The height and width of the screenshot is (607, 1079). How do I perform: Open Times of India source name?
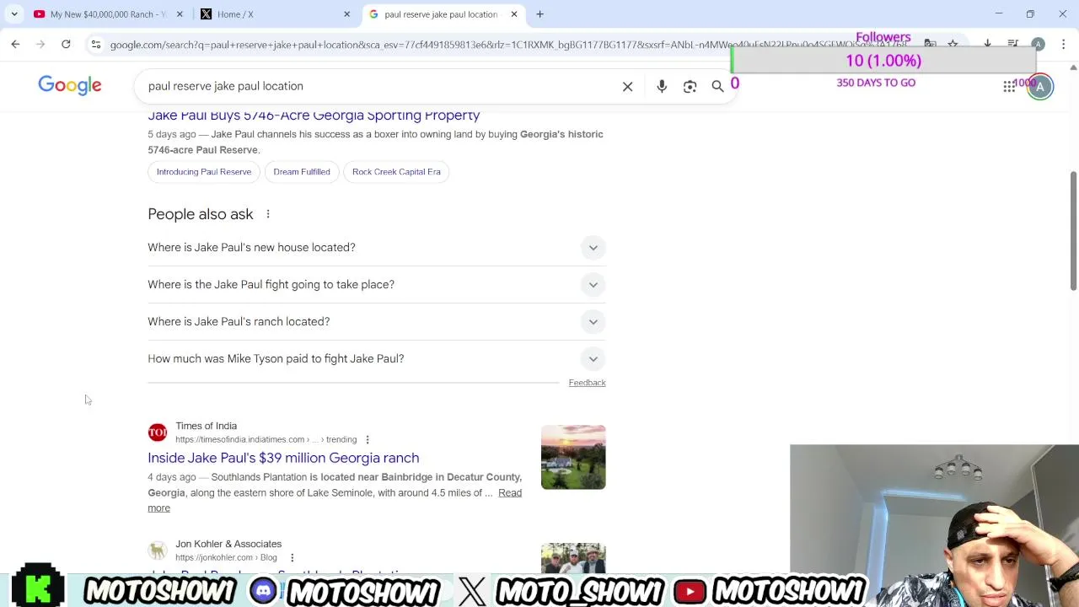click(207, 426)
